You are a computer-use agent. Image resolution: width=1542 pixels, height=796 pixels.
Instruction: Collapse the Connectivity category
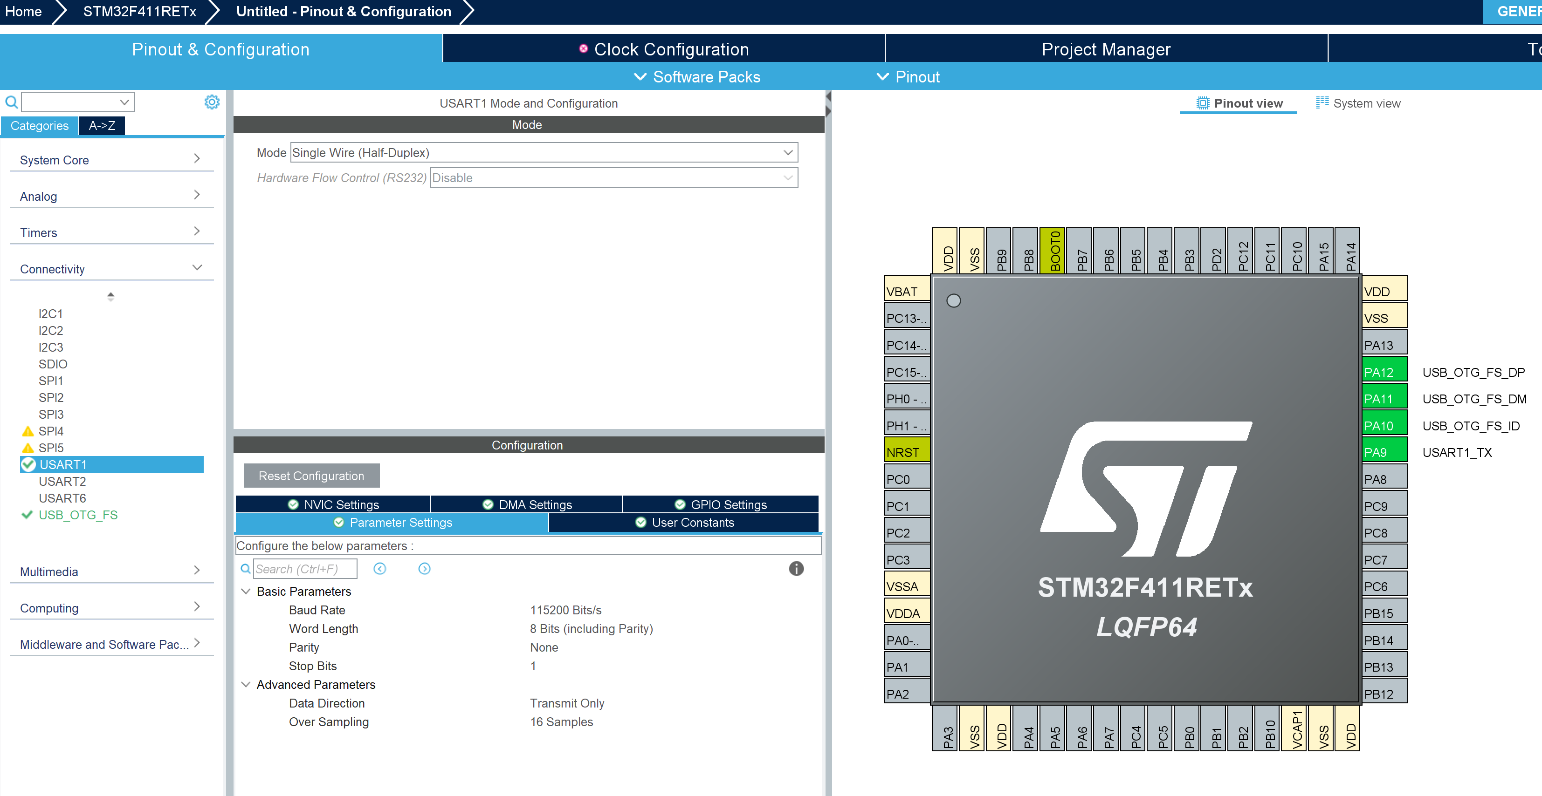pos(197,267)
